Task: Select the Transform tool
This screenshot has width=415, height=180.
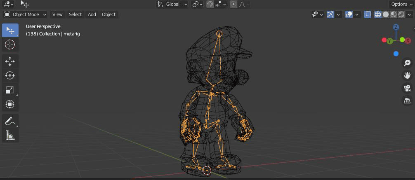Action: click(10, 104)
